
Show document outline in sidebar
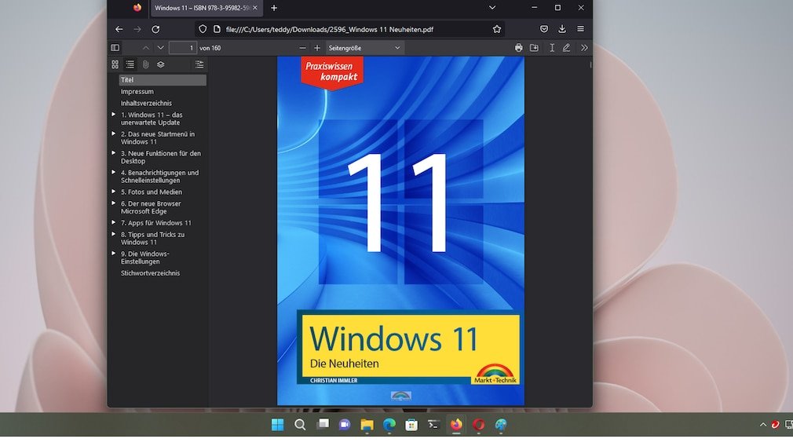click(130, 64)
